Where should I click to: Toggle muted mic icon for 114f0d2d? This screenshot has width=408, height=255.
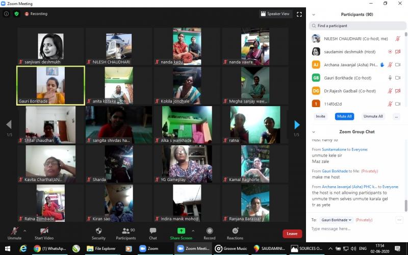coord(390,104)
